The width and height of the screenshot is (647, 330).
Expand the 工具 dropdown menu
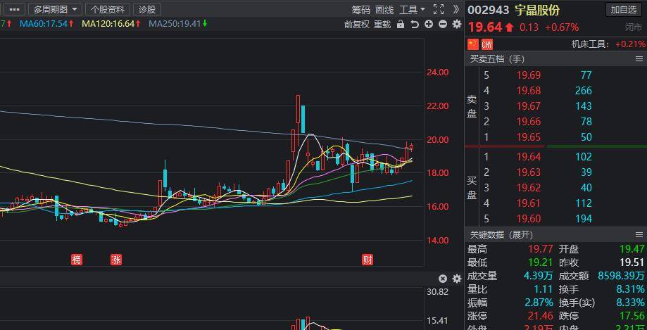coord(412,9)
